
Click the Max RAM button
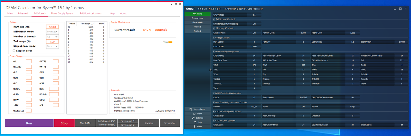(85, 123)
